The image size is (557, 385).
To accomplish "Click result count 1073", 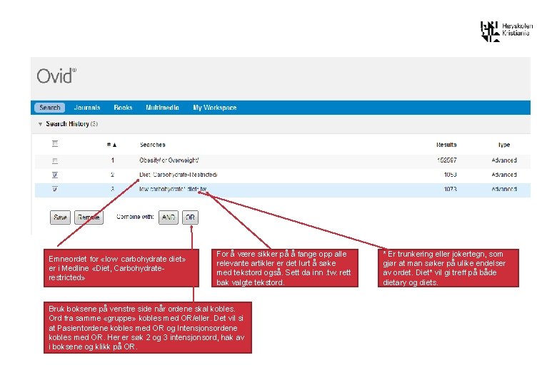I will (x=450, y=189).
